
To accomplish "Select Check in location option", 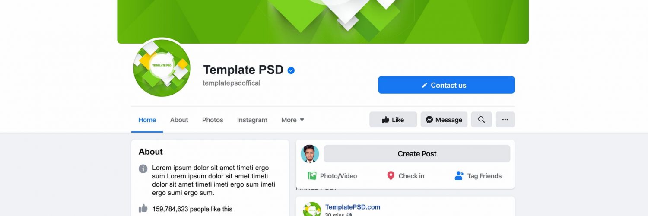I will 405,176.
